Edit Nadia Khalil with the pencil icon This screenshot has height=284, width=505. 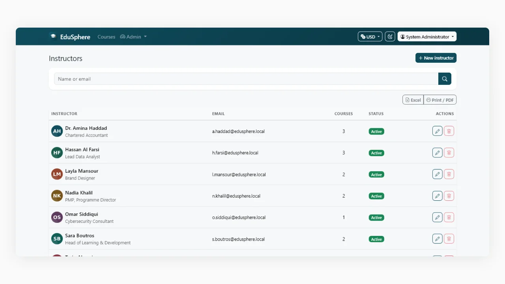click(437, 196)
